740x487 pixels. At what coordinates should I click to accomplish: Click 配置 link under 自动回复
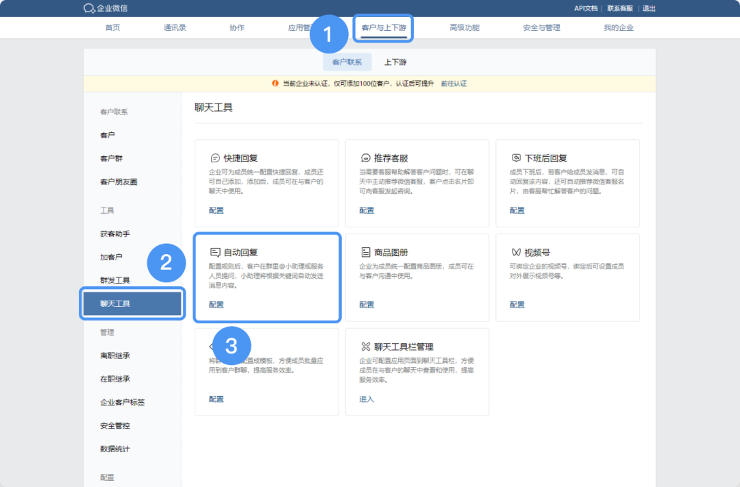[x=216, y=305]
